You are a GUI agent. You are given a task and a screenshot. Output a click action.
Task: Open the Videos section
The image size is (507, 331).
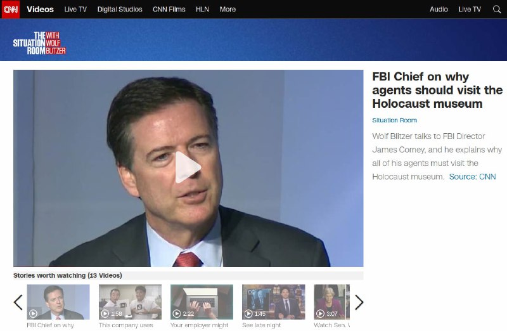(40, 10)
